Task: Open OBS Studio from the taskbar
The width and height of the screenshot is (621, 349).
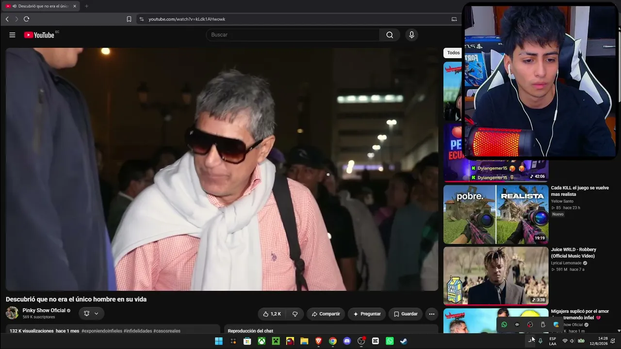Action: click(x=361, y=341)
